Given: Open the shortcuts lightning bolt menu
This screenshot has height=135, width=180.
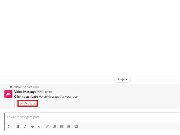Looking at the screenshot, I should pos(9,127).
